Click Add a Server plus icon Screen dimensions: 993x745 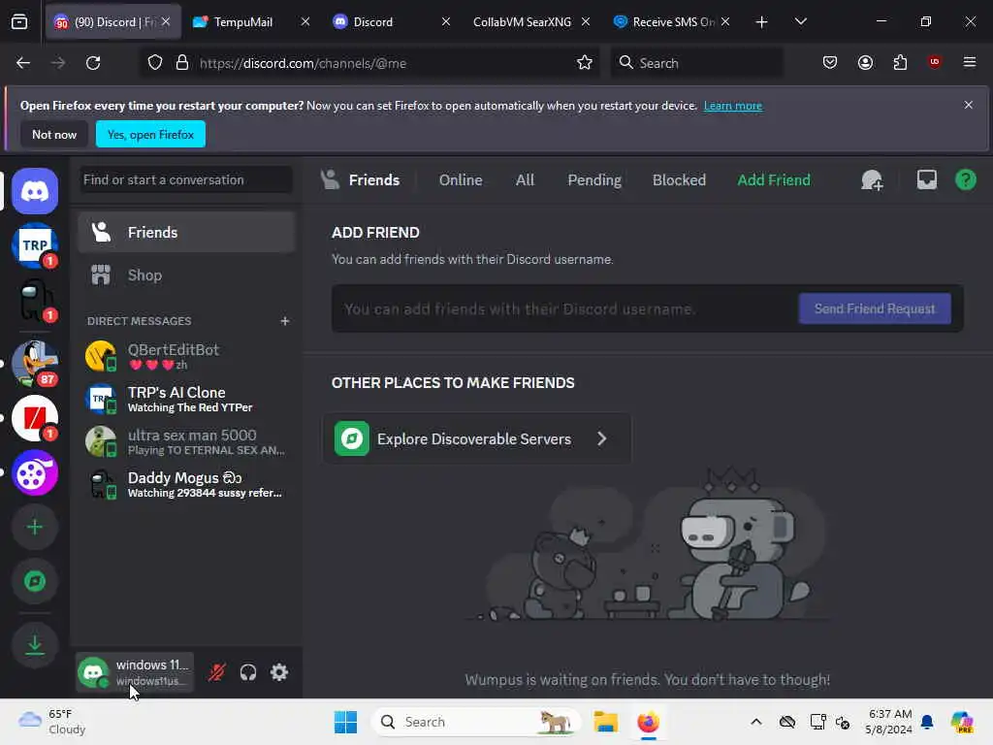(x=35, y=527)
